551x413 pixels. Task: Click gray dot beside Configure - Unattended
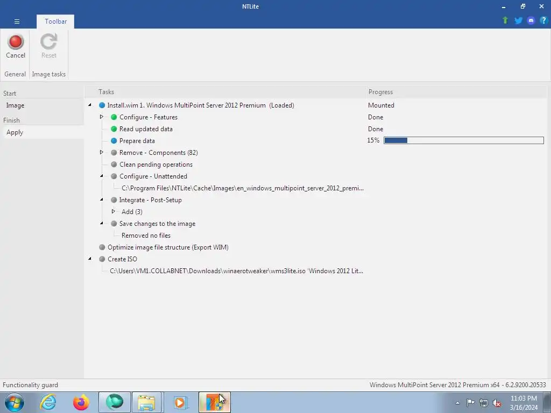(x=114, y=176)
